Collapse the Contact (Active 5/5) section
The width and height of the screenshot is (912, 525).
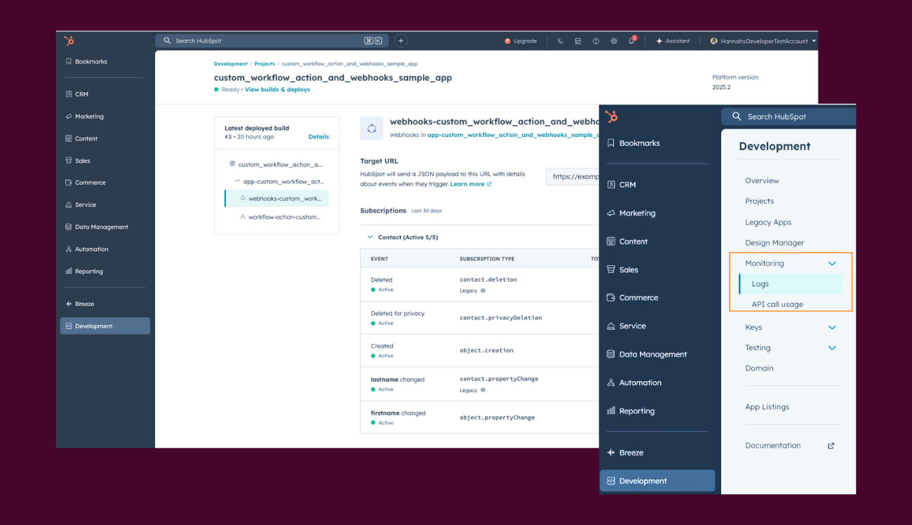click(x=370, y=237)
